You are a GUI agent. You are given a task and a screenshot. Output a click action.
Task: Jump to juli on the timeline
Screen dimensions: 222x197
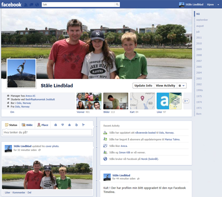coord(198,32)
